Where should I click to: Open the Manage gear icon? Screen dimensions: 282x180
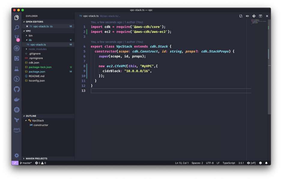click(17, 155)
